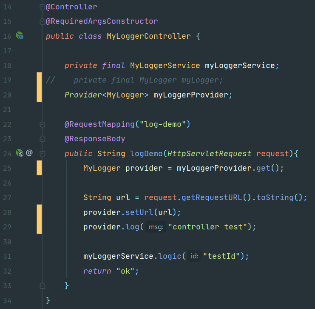Click line number 17 in gutter
This screenshot has height=309, width=315.
pos(7,51)
